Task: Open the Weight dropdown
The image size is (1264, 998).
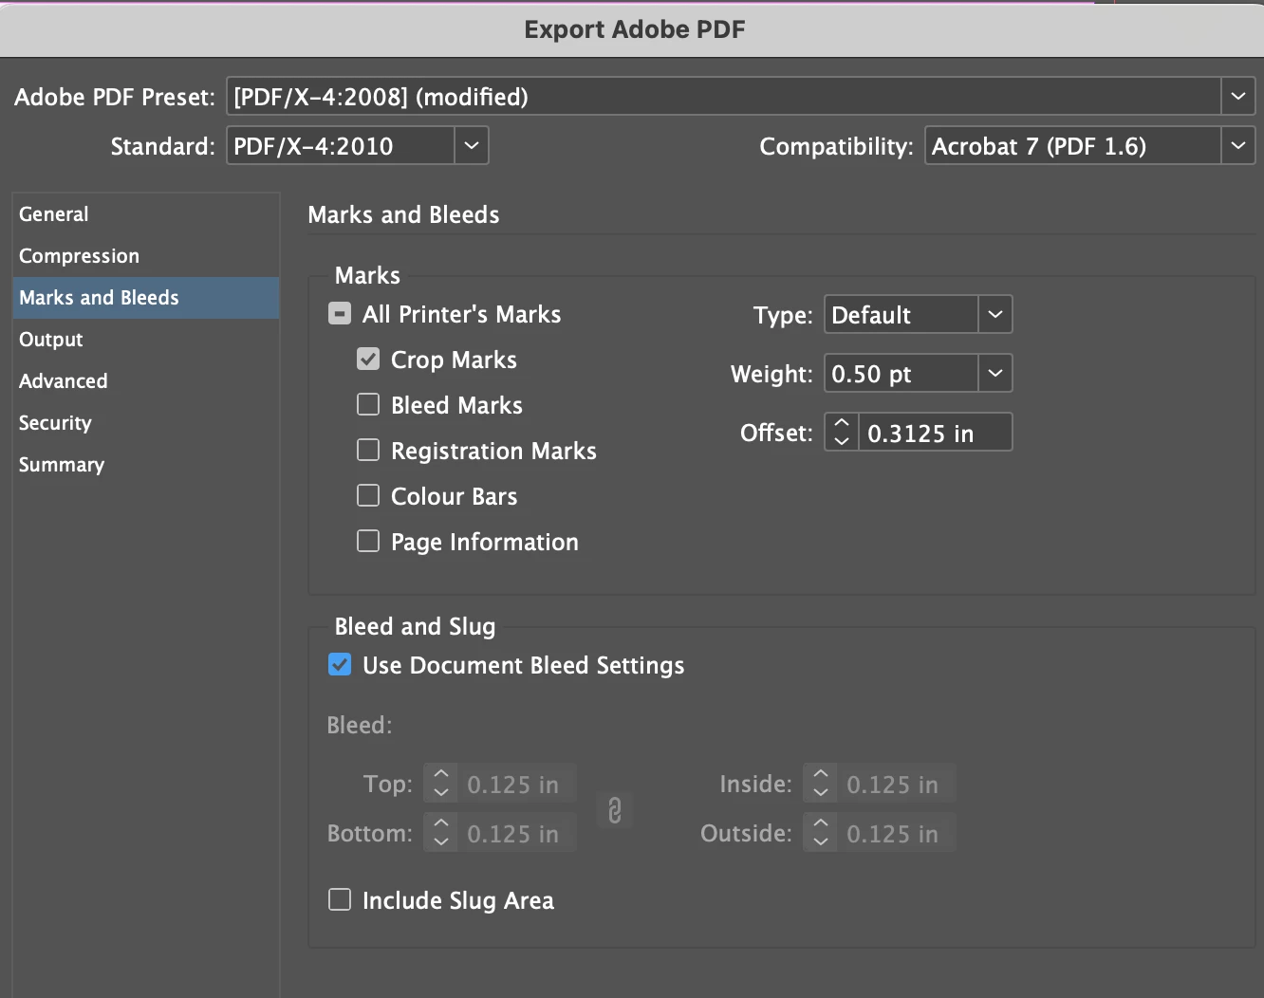Action: (x=994, y=374)
